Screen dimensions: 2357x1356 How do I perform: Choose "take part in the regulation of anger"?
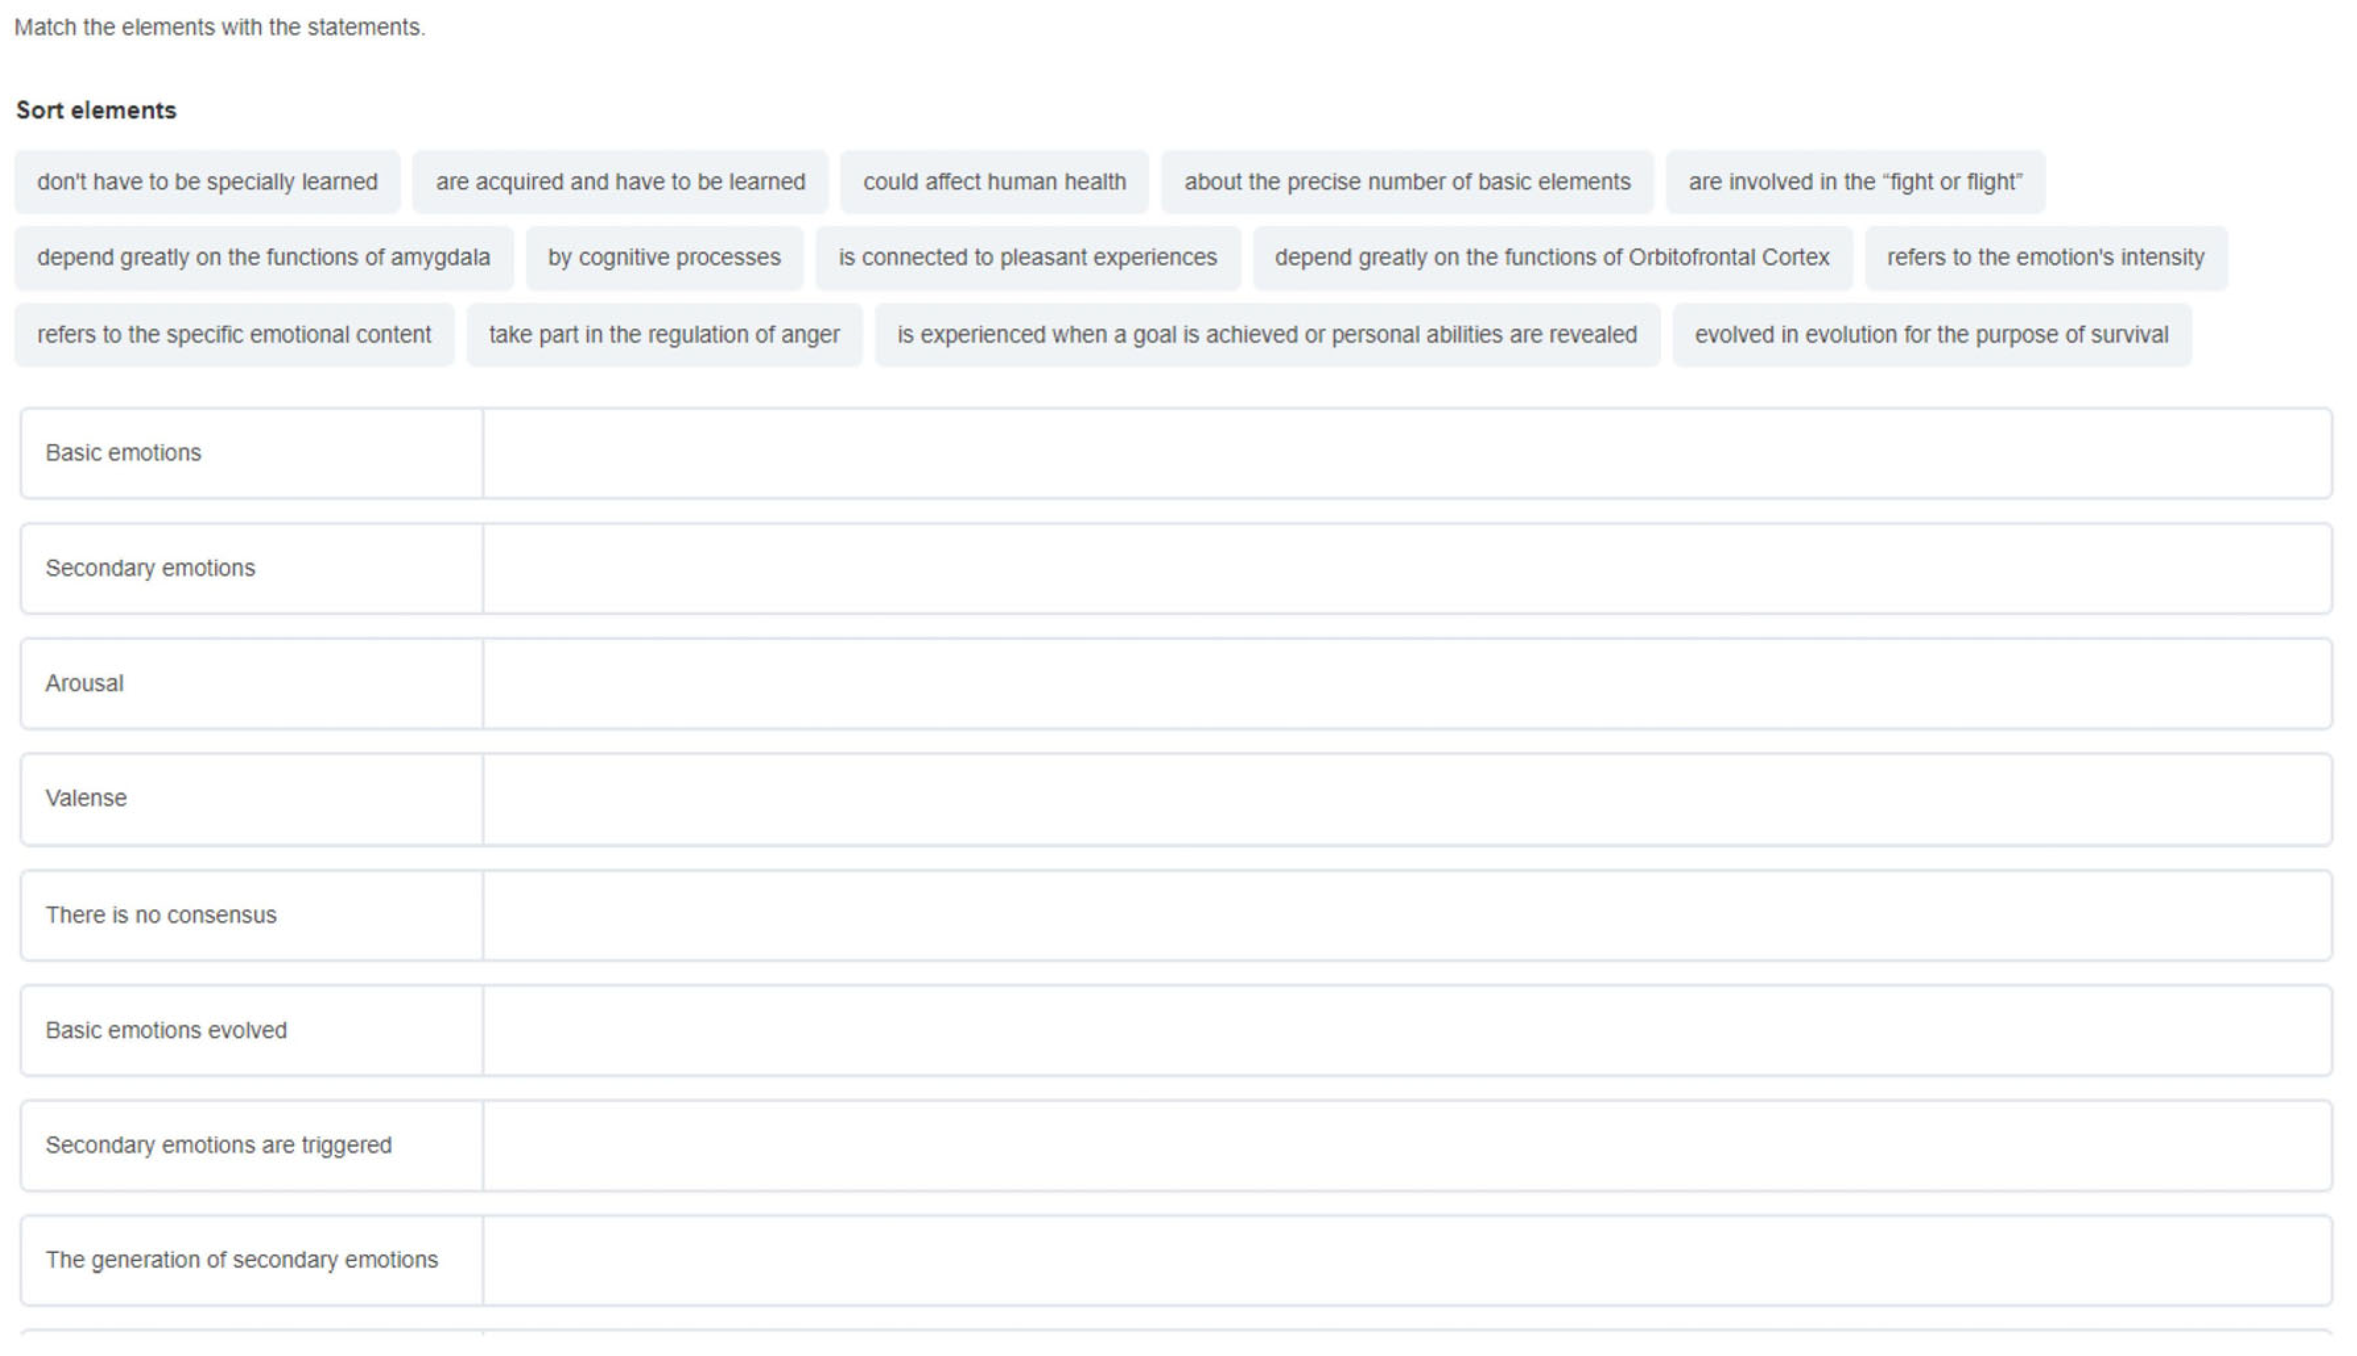[663, 334]
